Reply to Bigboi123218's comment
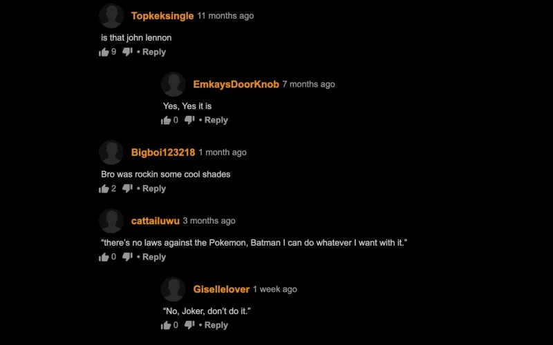This screenshot has height=345, width=553. (x=154, y=188)
